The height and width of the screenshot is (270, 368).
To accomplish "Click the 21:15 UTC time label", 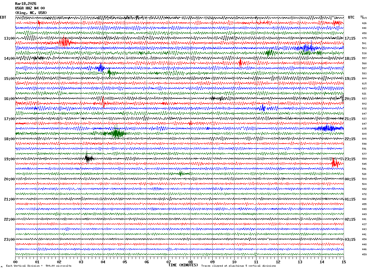I will [350, 119].
